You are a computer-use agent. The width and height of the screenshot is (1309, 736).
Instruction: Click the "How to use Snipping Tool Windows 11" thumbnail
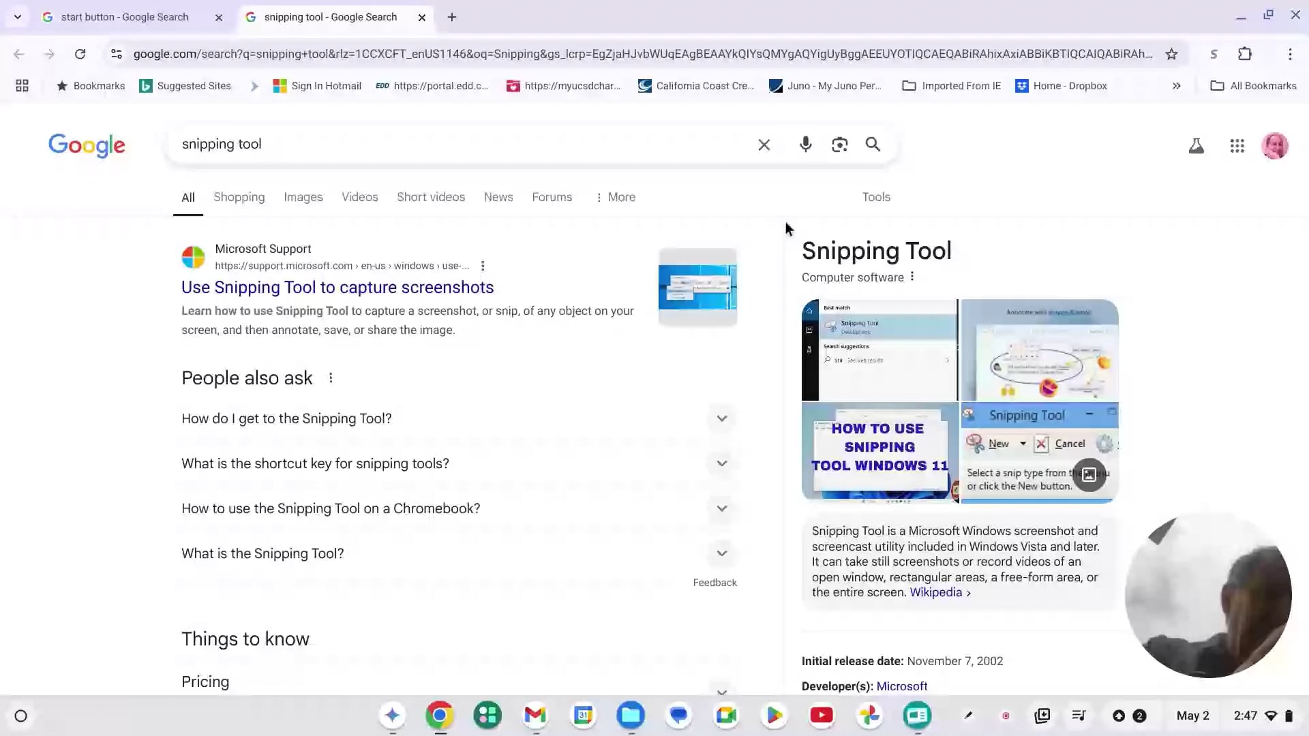pos(879,451)
